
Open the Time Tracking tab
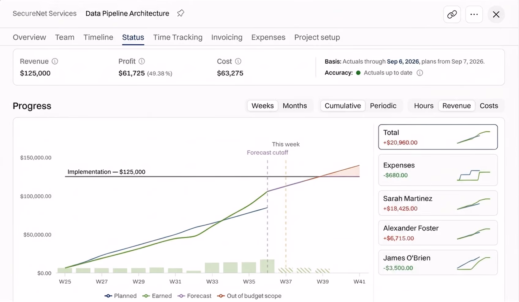[x=178, y=37]
